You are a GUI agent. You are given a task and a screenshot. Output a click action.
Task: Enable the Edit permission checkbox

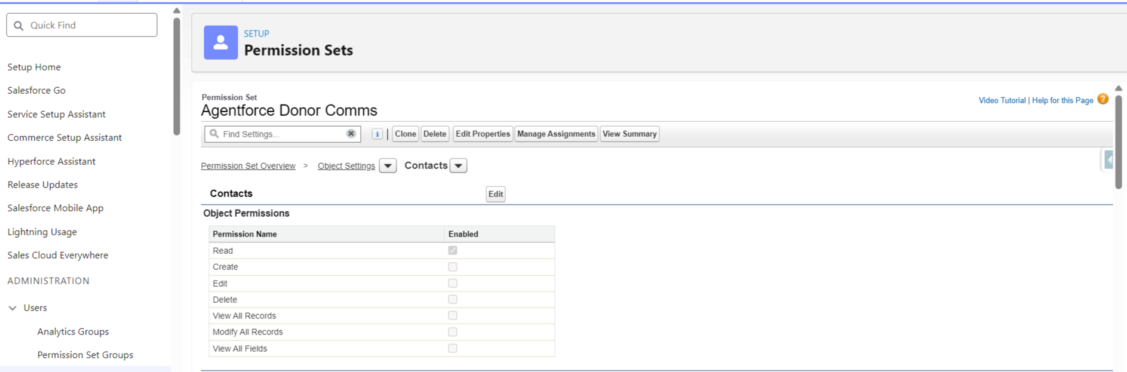pyautogui.click(x=453, y=283)
